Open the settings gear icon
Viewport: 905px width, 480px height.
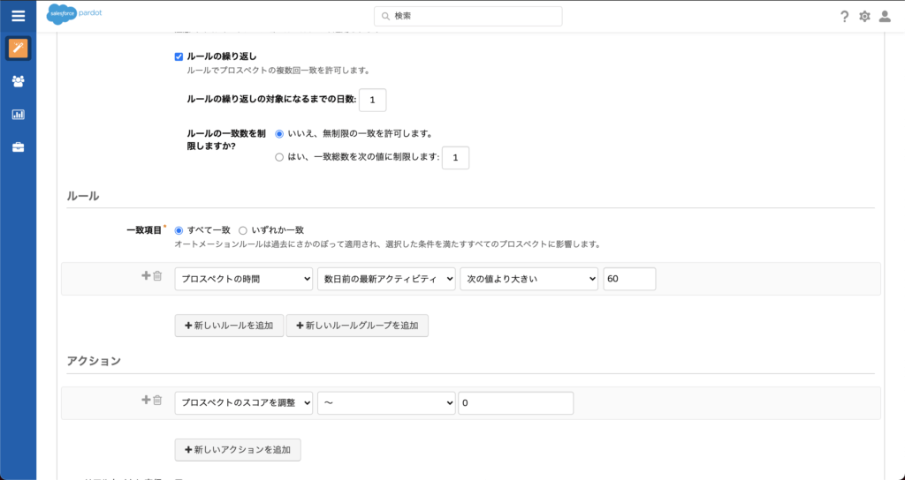[864, 16]
